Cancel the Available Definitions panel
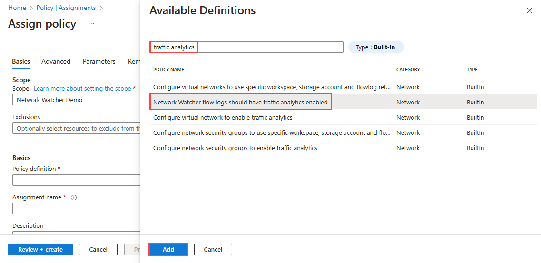This screenshot has height=263, width=541. point(213,250)
